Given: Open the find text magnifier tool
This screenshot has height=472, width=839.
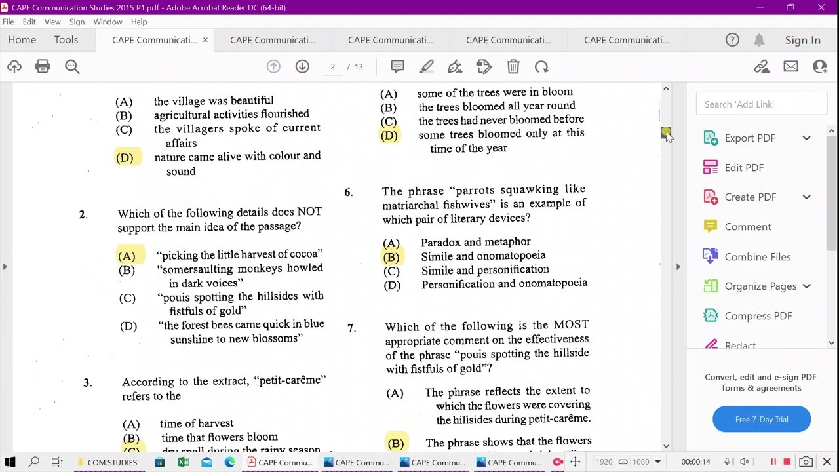Looking at the screenshot, I should pos(72,66).
